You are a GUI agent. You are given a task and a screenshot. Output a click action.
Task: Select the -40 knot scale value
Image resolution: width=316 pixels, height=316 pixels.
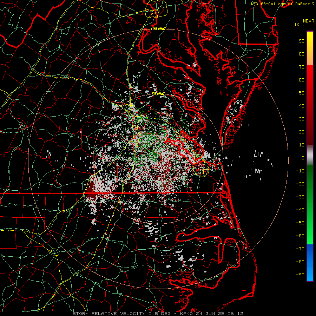click(300, 210)
